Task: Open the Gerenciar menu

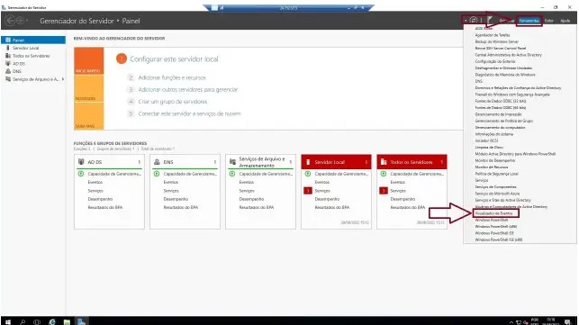Action: (x=507, y=21)
